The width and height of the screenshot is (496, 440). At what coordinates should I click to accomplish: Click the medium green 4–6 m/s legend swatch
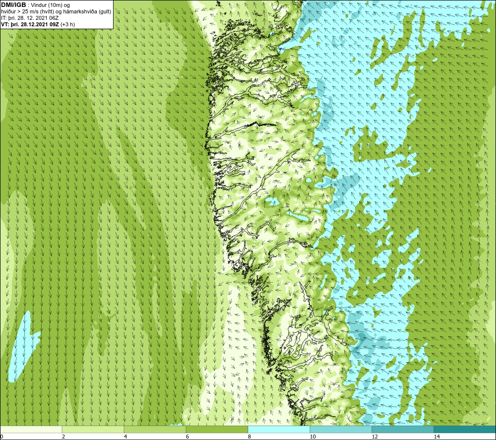155,429
